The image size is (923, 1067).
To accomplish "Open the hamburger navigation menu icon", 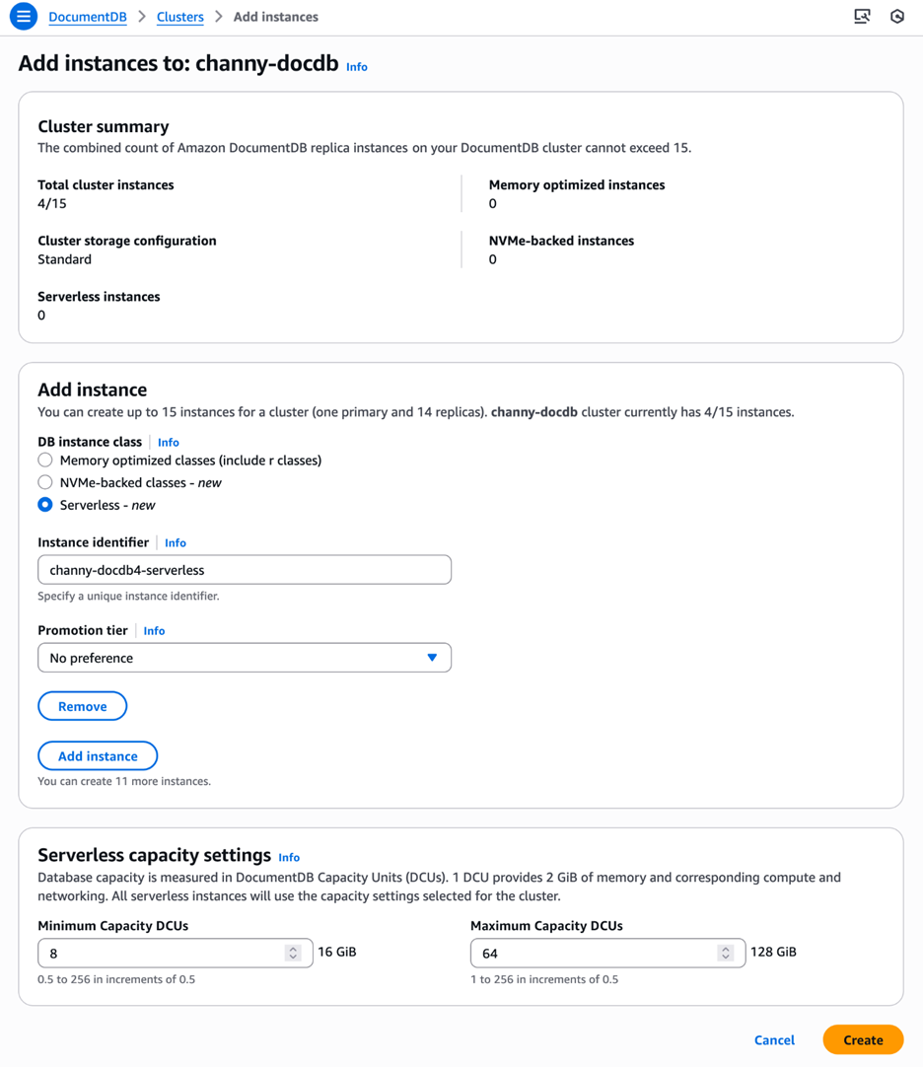I will coord(23,17).
